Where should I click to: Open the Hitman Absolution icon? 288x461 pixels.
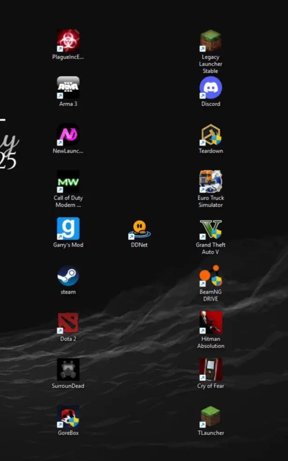(210, 322)
